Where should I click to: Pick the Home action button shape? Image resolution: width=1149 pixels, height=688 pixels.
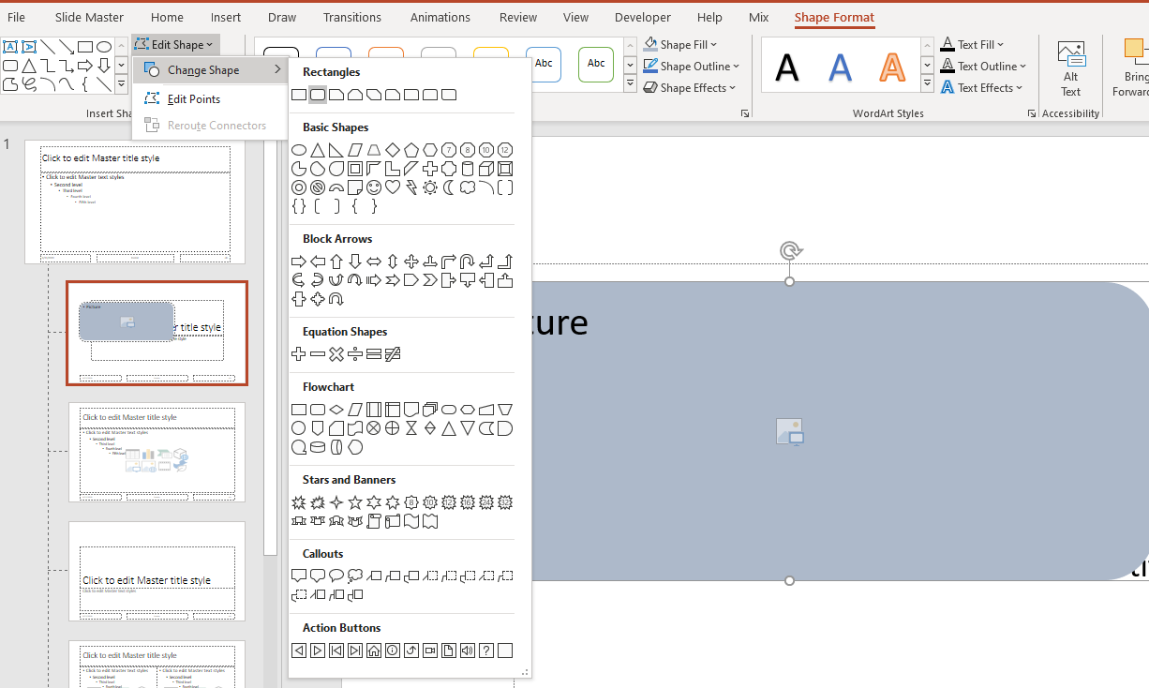[x=374, y=651]
